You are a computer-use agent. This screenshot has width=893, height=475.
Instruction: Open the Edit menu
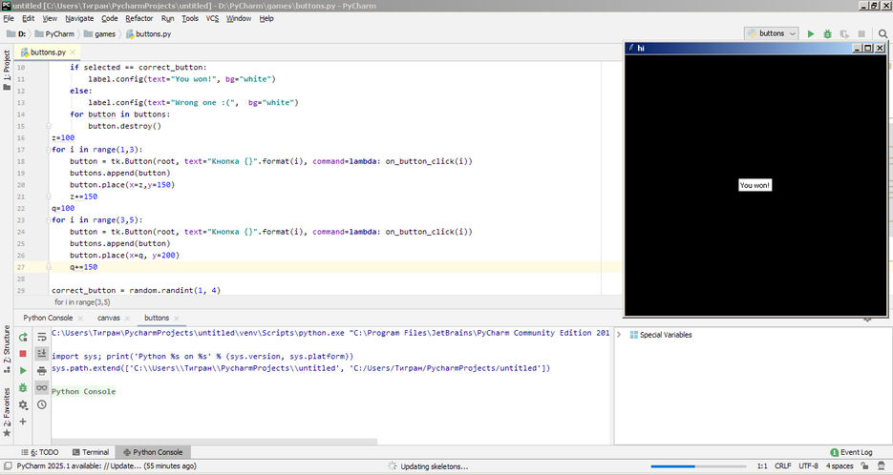[29, 18]
